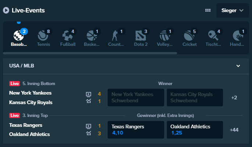
Task: Click the Winner market label
Action: click(x=165, y=84)
